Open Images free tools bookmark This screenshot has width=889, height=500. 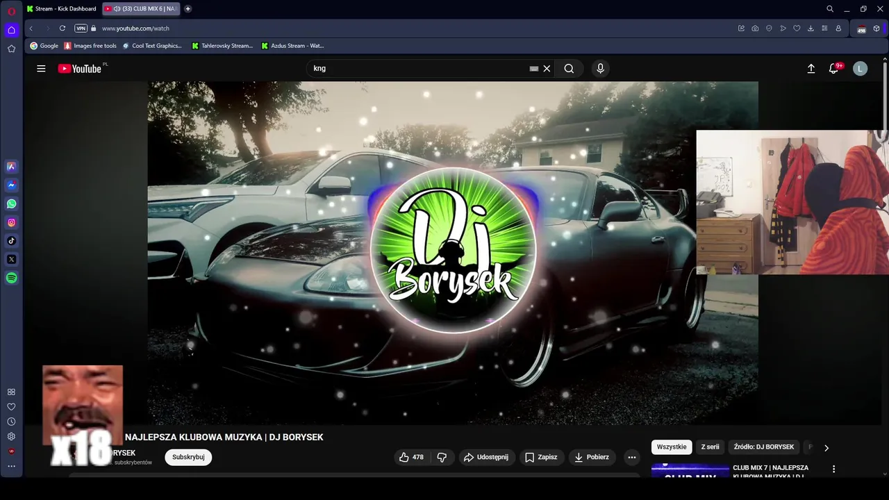(90, 46)
